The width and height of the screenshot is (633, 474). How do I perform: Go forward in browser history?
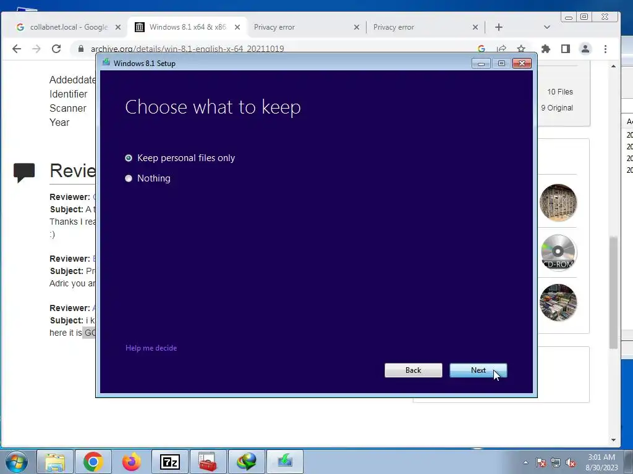coord(36,49)
